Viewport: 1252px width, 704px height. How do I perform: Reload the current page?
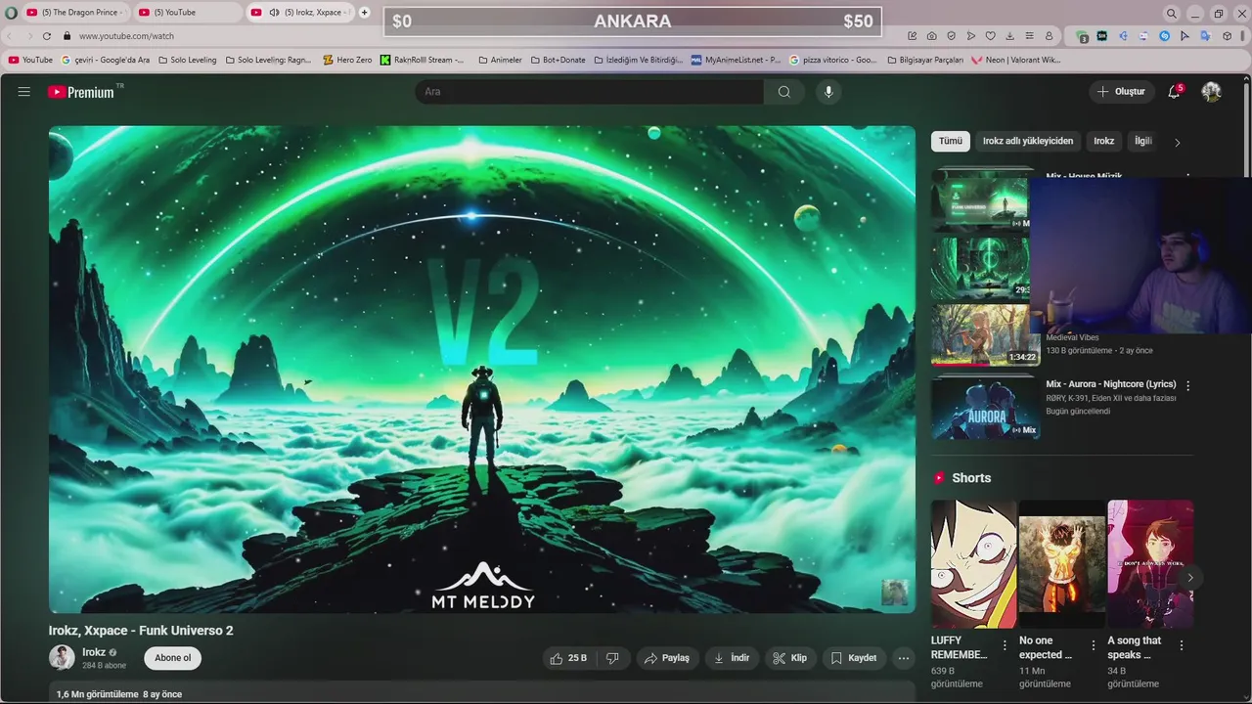(46, 36)
